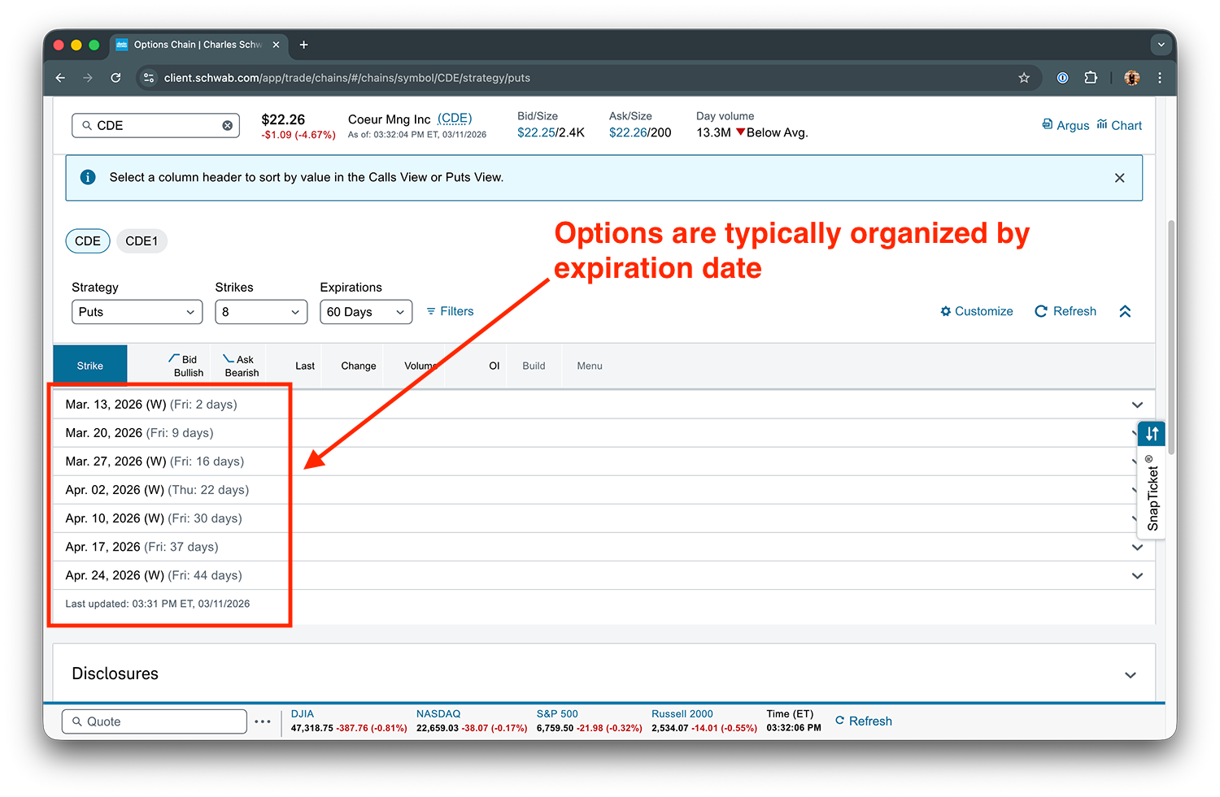Expand the Mar. 20, 2026 expiration row

[x=603, y=433]
